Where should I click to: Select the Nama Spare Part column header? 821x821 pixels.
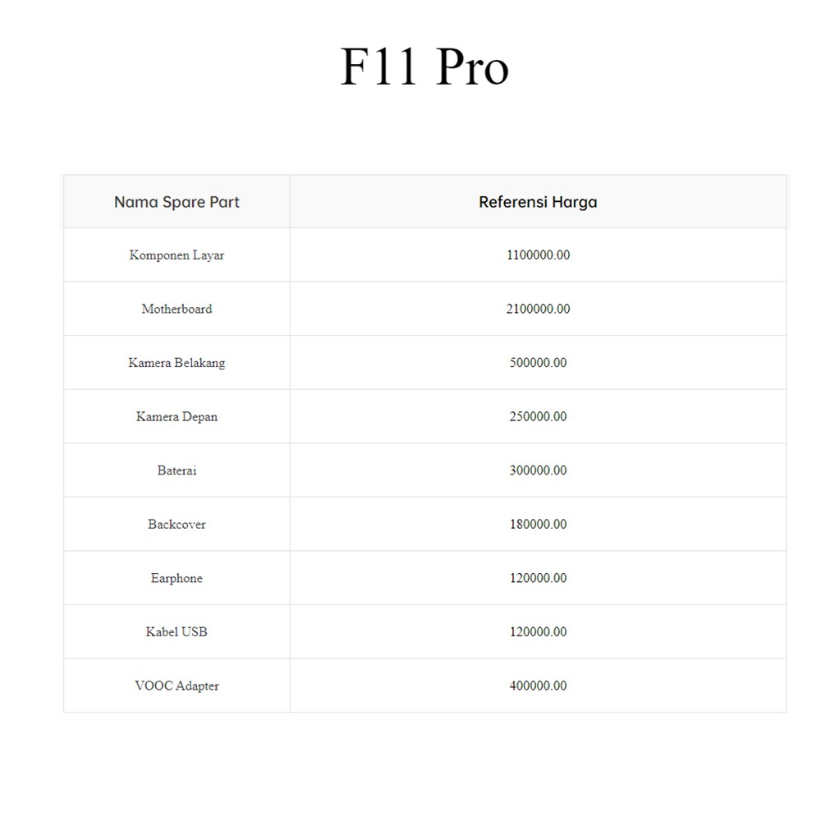point(177,202)
